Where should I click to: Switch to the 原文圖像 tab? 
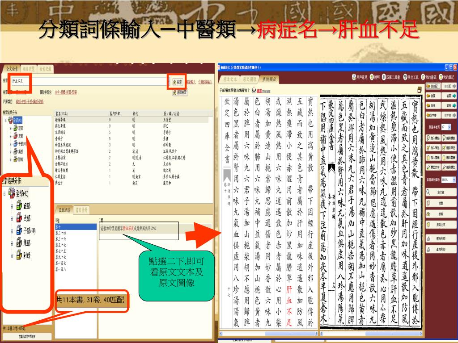250,79
